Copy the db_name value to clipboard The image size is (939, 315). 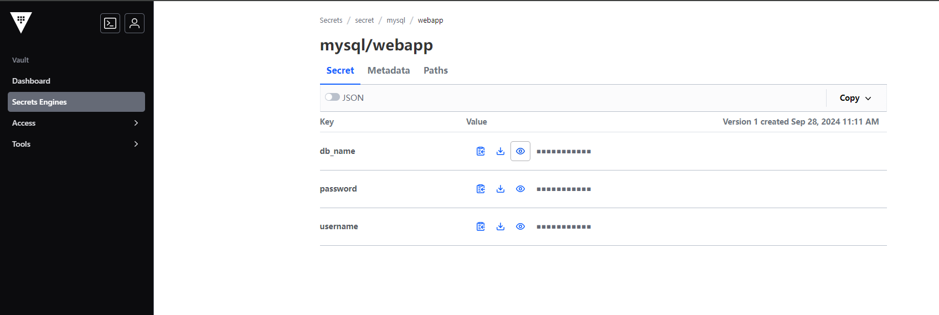481,151
